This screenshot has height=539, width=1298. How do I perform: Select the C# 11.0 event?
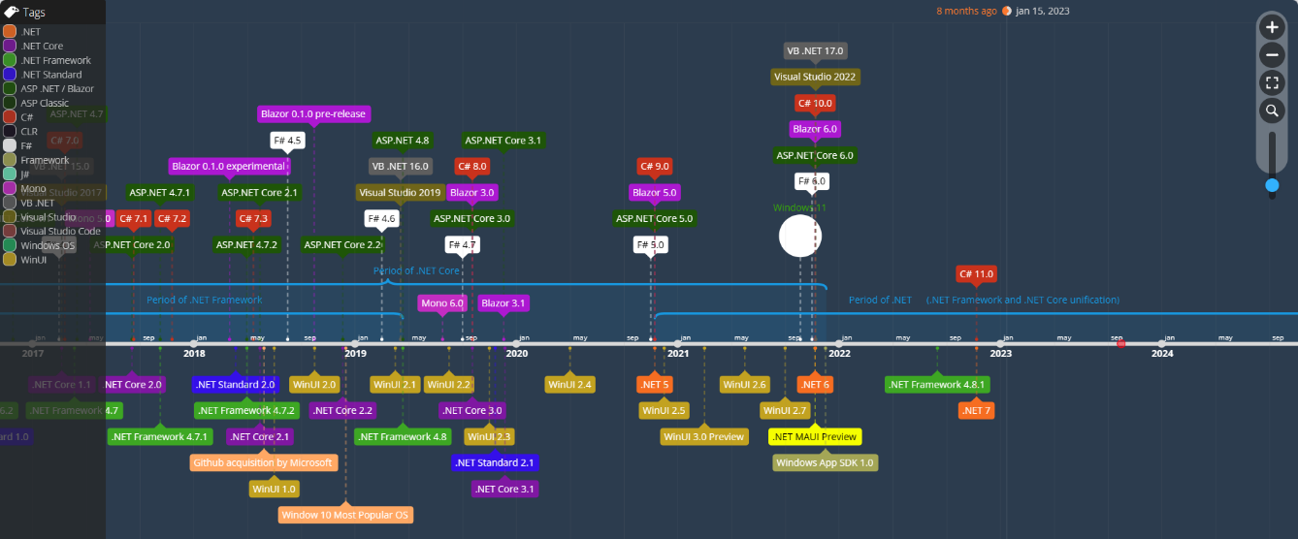pos(976,274)
